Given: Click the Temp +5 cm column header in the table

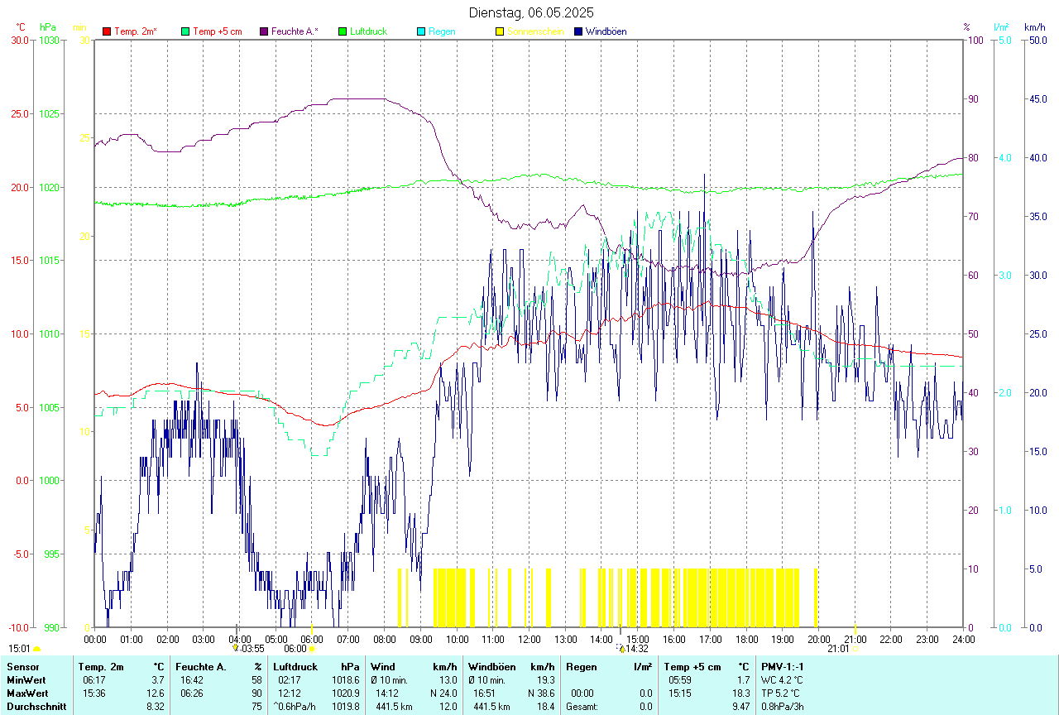Looking at the screenshot, I should (x=692, y=667).
